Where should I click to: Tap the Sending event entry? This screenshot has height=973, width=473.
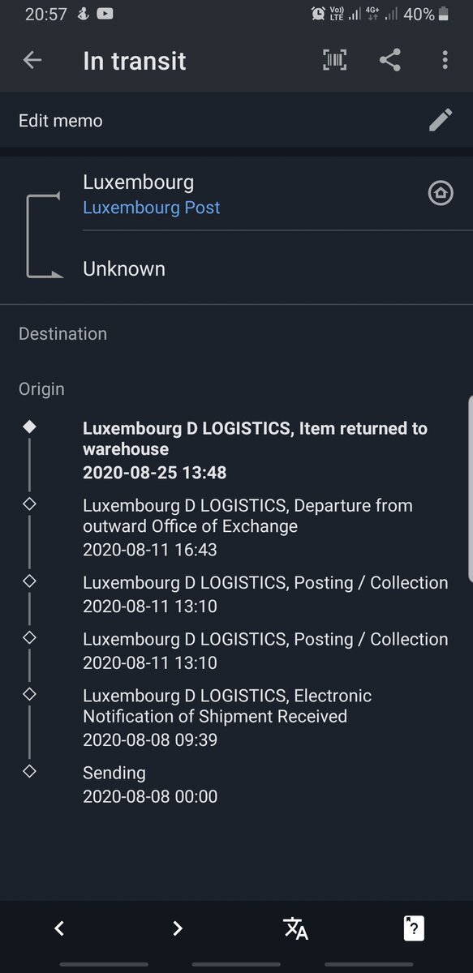150,784
